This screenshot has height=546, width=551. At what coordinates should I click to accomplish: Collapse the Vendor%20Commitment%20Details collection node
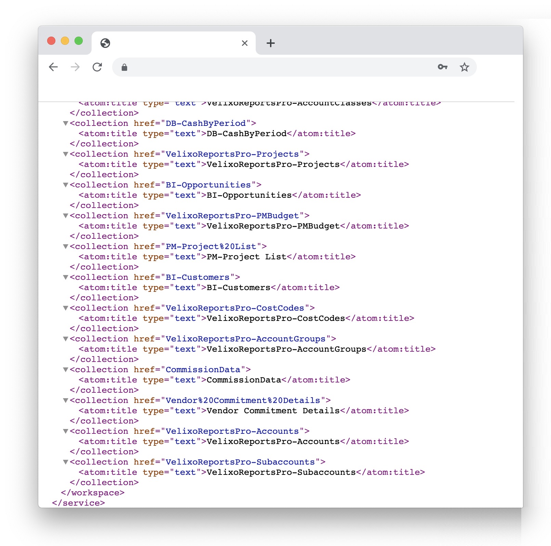66,400
